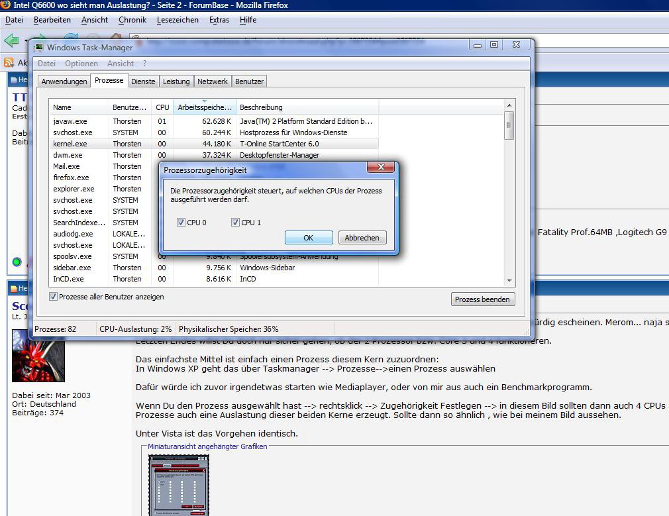
Task: Switch to the Dienste tab
Action: 143,81
